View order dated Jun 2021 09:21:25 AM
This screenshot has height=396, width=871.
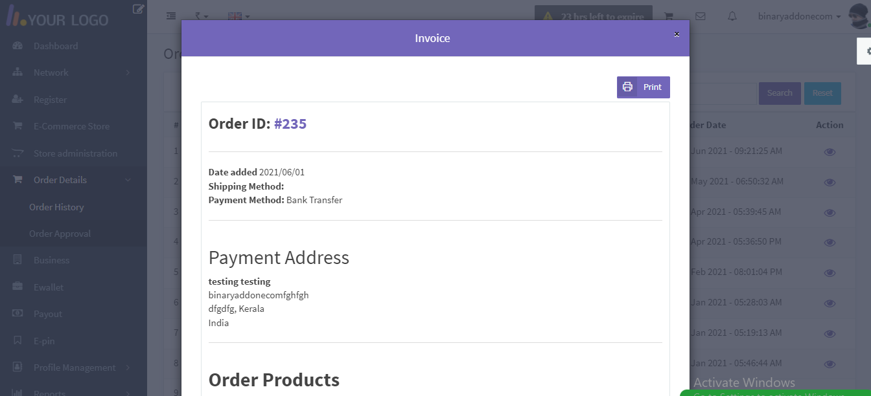(x=830, y=151)
